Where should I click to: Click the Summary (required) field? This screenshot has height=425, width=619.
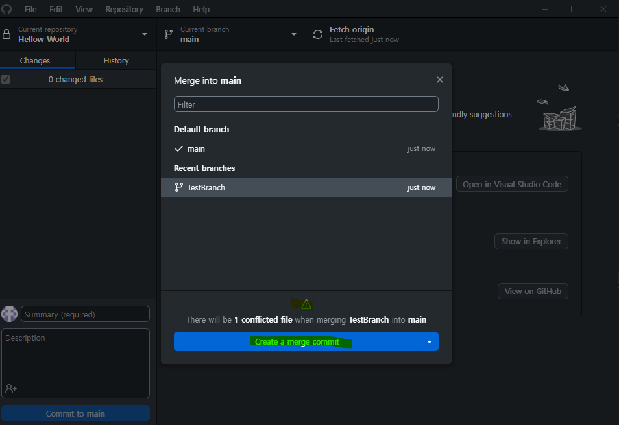click(85, 314)
